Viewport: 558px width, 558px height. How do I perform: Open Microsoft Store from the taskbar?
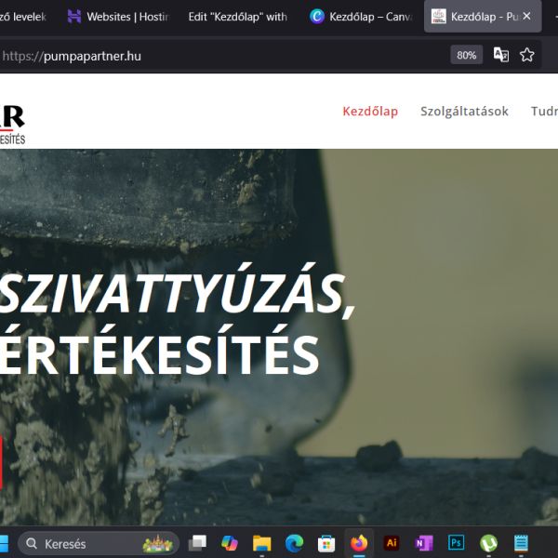click(326, 543)
